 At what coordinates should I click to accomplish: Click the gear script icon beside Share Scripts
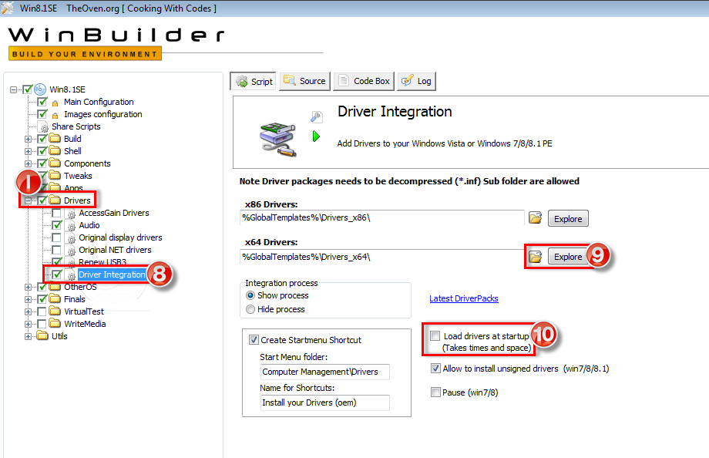(x=44, y=127)
